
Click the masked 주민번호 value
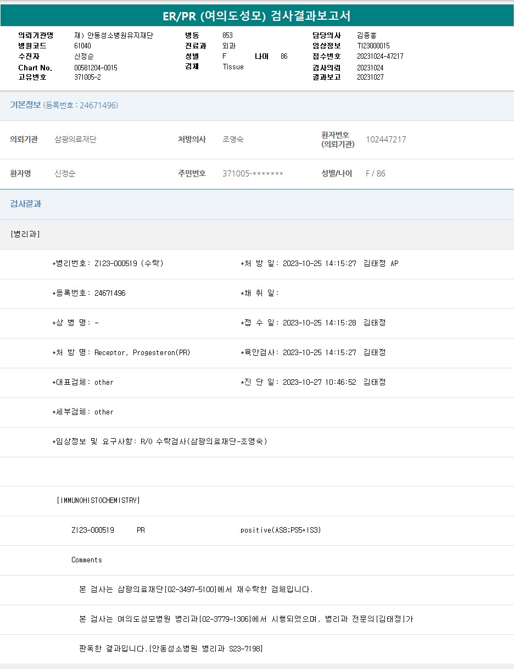coord(253,174)
